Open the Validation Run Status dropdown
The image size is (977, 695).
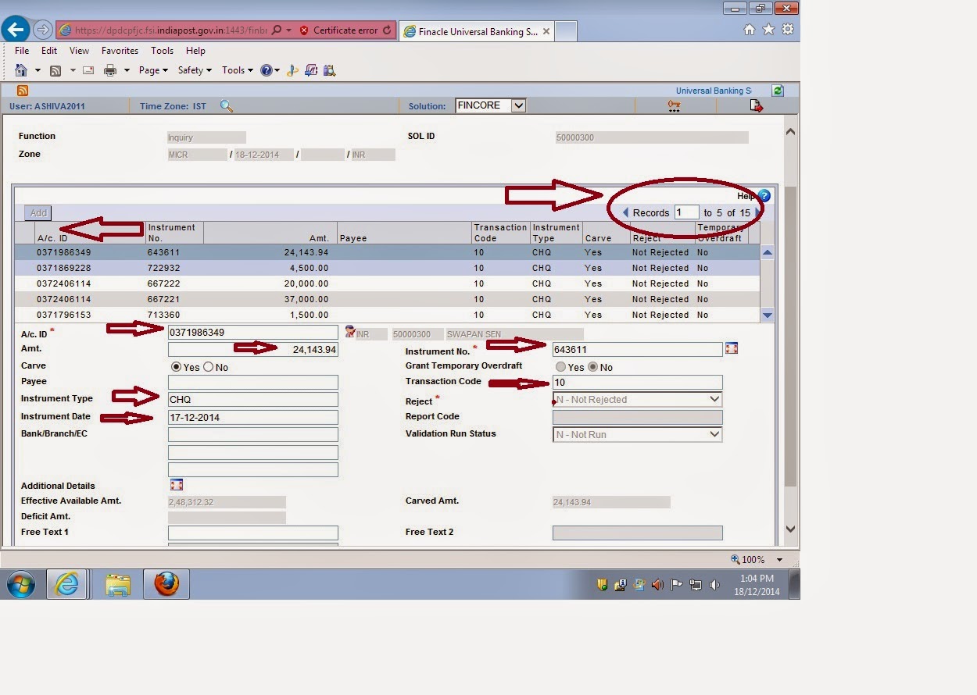(714, 434)
